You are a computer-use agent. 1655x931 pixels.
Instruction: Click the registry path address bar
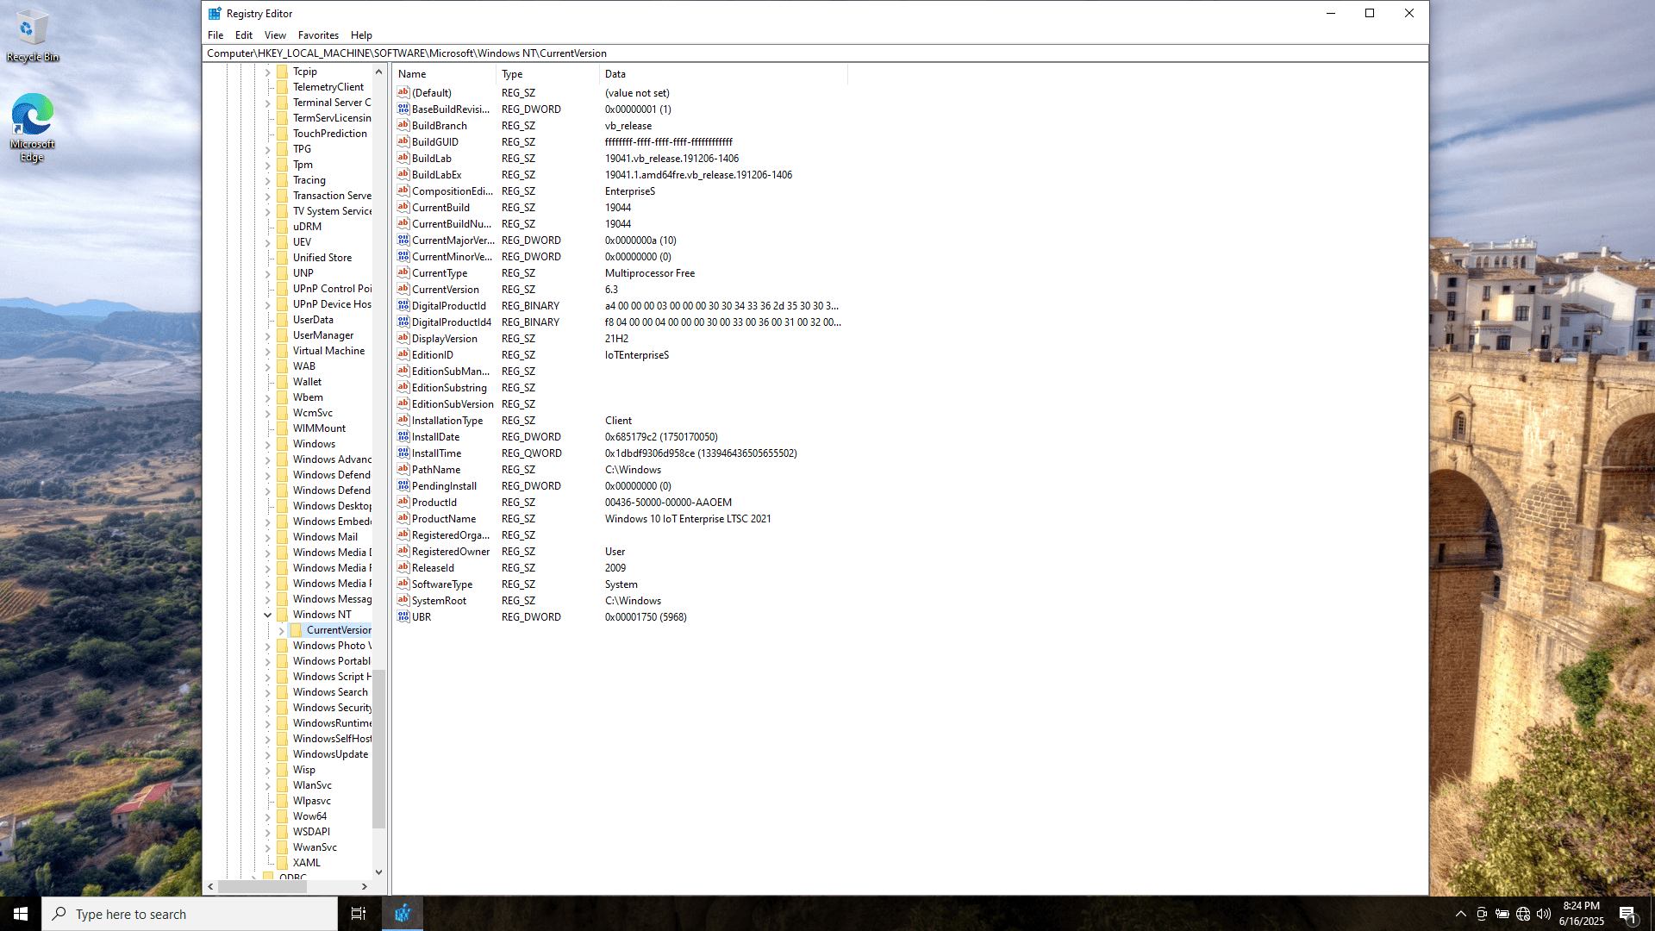[x=815, y=53]
